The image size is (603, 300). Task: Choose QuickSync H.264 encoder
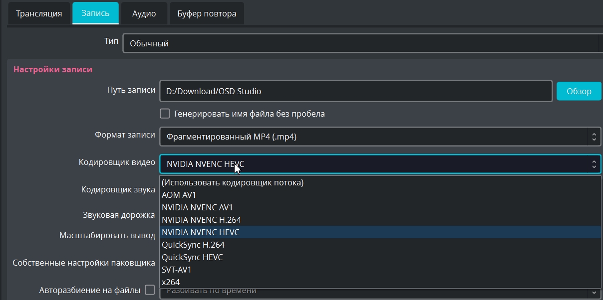pos(193,245)
